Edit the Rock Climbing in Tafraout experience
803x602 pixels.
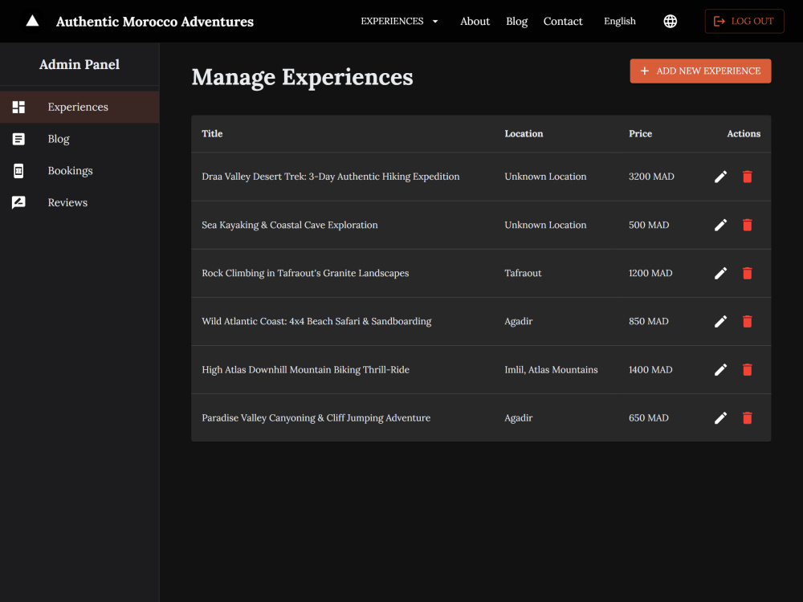click(720, 273)
